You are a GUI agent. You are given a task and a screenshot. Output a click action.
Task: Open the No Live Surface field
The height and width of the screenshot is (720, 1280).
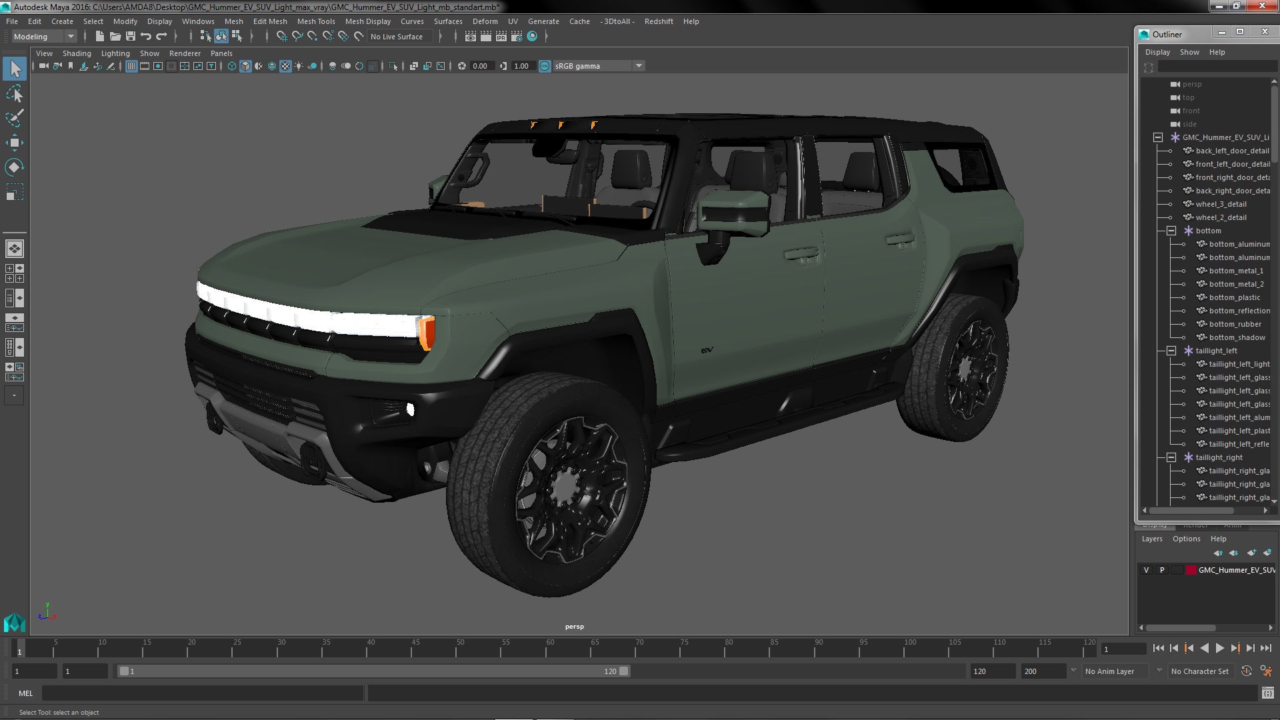401,37
